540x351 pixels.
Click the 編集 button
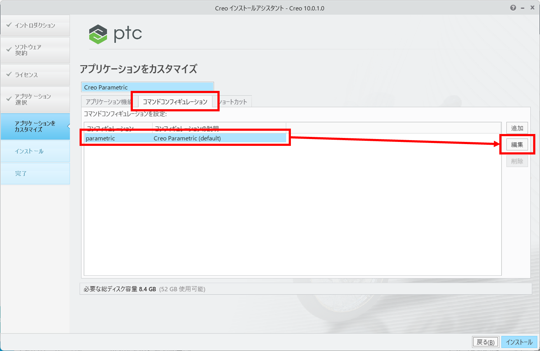[x=517, y=145]
